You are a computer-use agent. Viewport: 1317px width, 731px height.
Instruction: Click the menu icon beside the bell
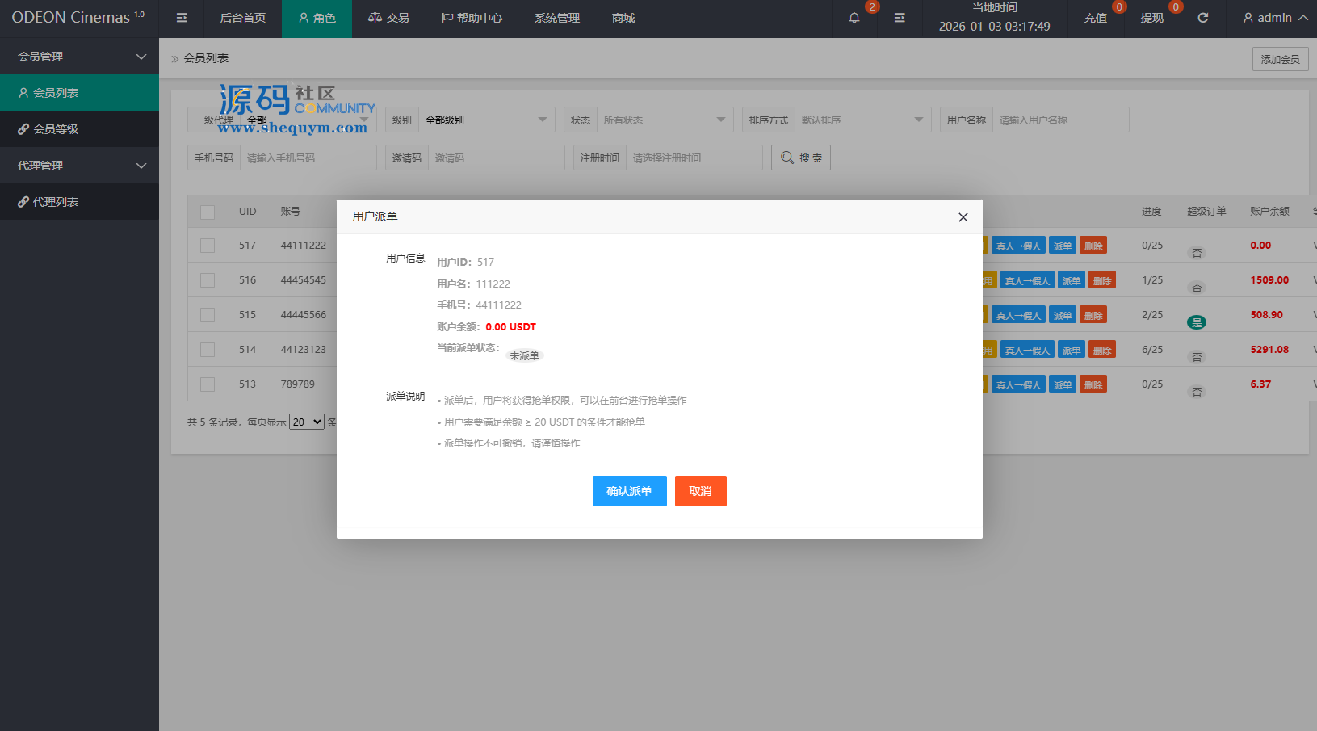[x=900, y=18]
